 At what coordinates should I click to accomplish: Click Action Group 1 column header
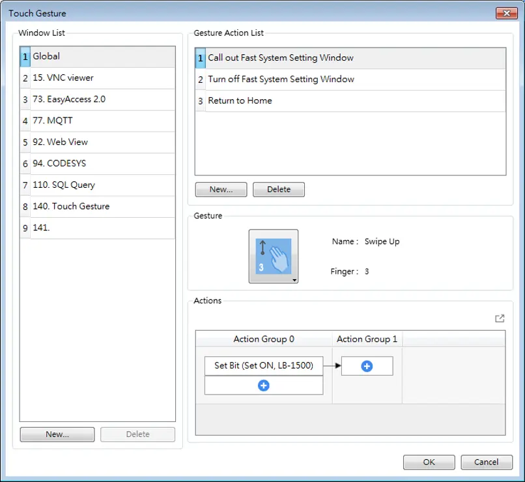pyautogui.click(x=367, y=339)
